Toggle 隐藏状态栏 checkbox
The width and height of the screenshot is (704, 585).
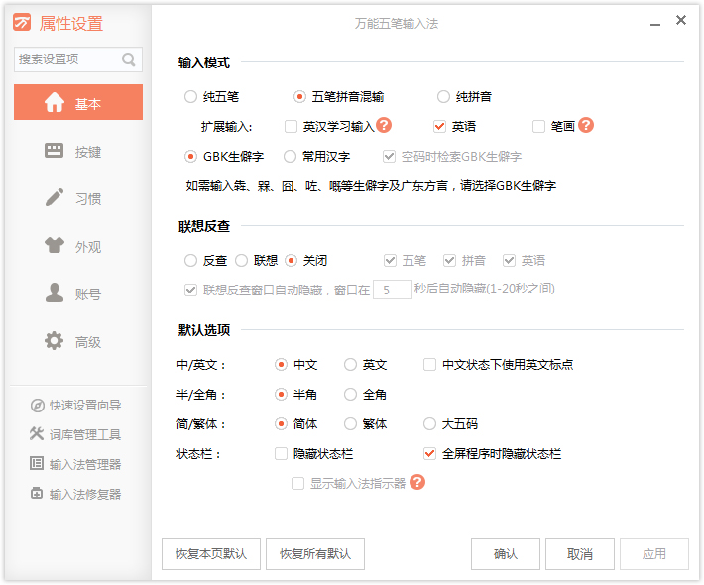[282, 454]
